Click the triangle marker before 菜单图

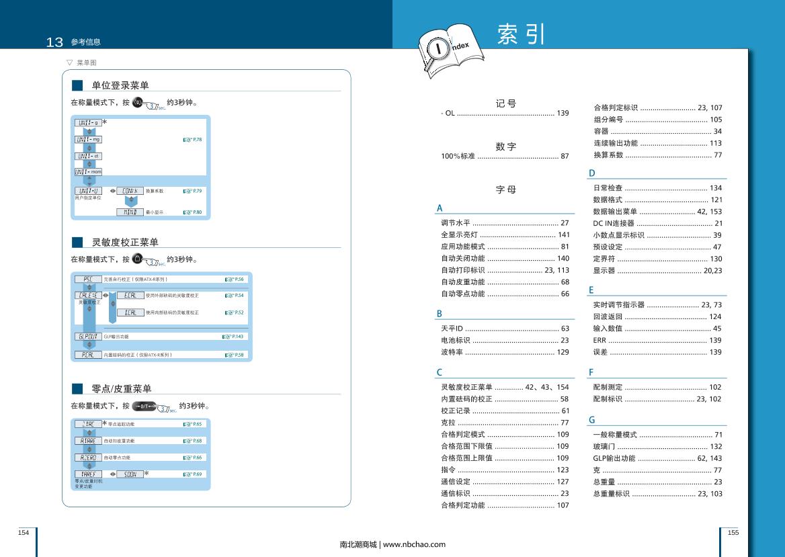(x=69, y=62)
